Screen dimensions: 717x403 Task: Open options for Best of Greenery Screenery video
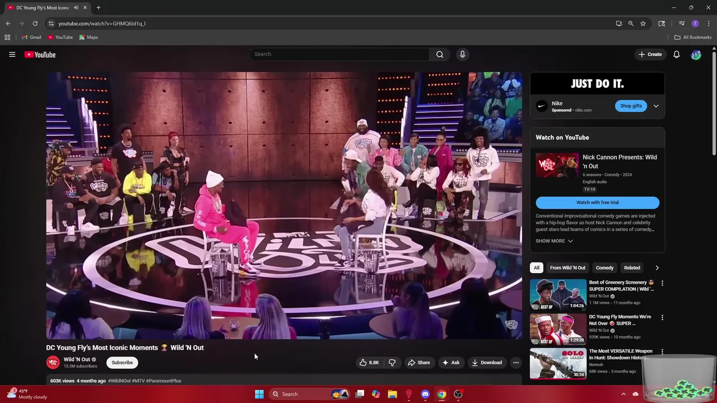click(x=662, y=283)
